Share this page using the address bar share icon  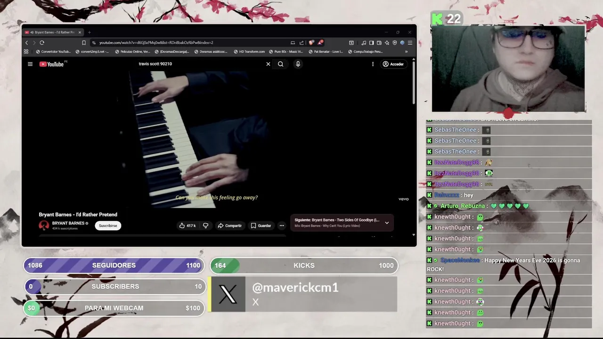301,42
